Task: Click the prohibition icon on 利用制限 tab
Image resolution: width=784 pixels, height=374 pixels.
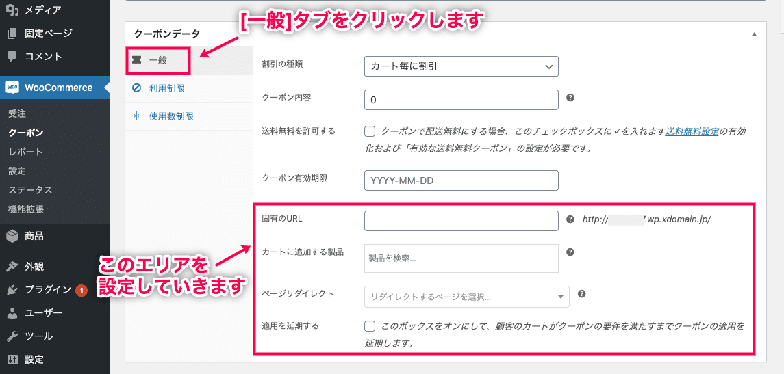Action: [136, 88]
